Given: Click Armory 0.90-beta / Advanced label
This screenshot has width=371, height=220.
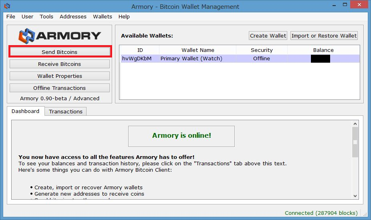Looking at the screenshot, I should click(x=60, y=98).
